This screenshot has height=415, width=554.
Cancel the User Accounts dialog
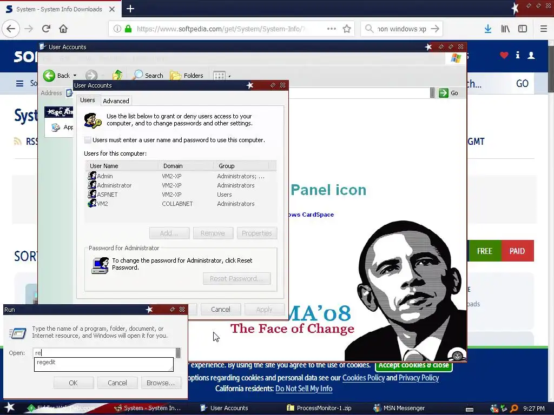coord(221,310)
